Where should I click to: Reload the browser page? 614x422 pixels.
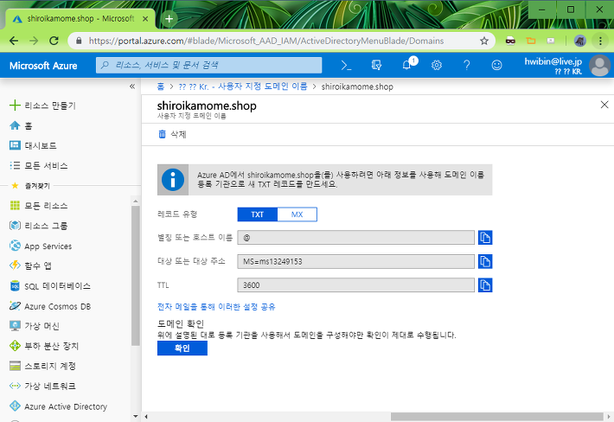pyautogui.click(x=54, y=41)
